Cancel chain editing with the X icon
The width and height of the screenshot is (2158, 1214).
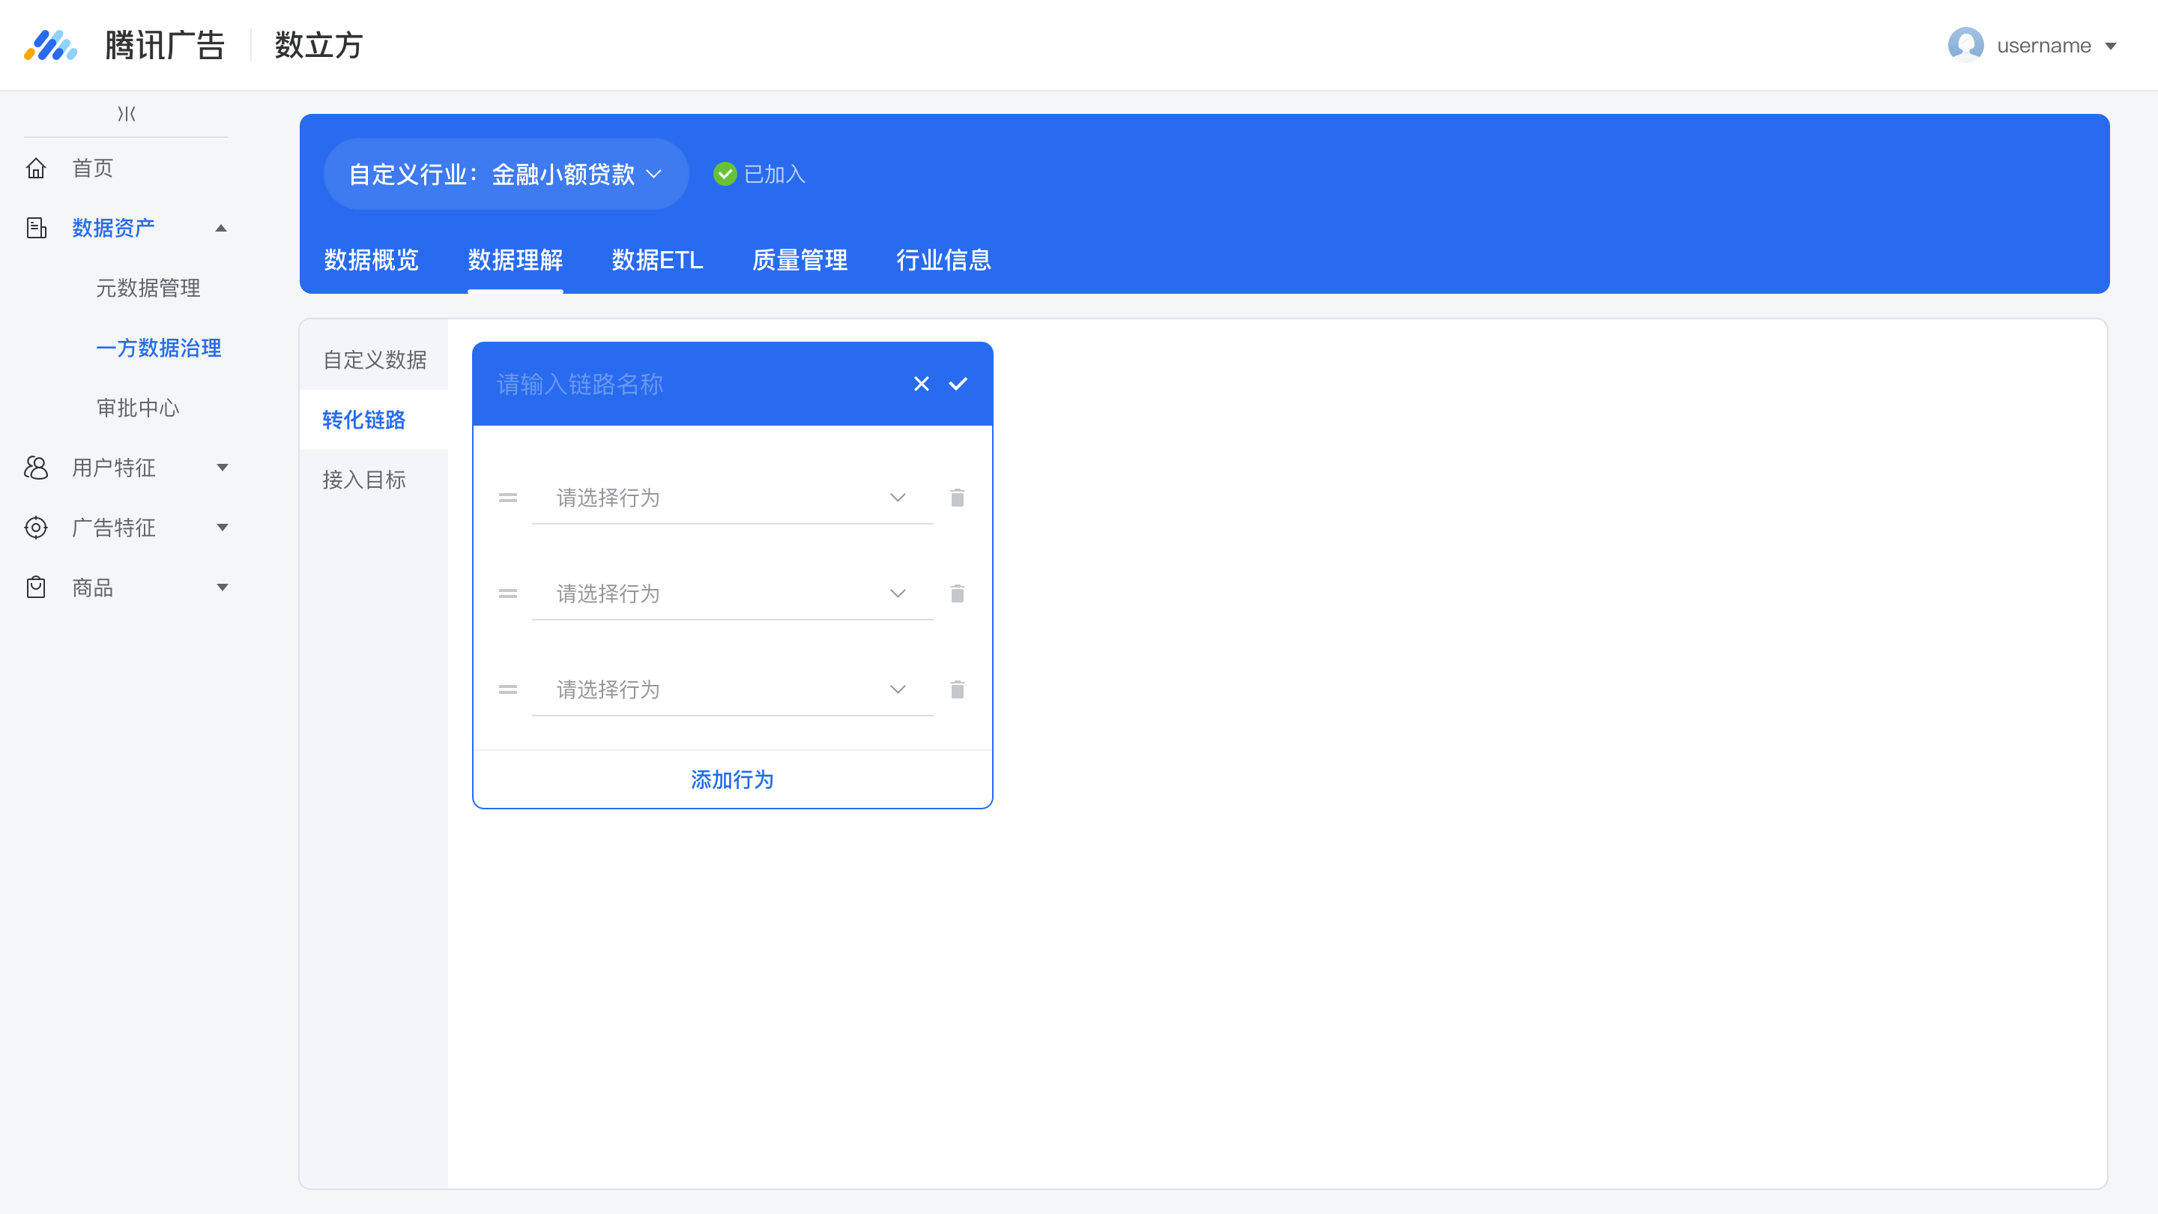922,384
